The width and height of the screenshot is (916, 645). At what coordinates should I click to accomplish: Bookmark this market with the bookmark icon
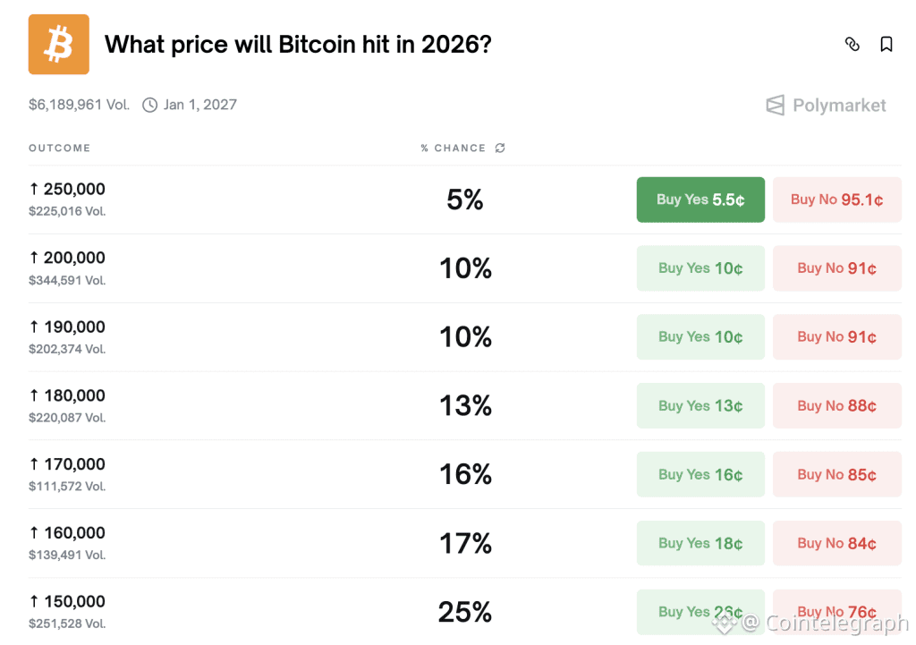point(886,44)
